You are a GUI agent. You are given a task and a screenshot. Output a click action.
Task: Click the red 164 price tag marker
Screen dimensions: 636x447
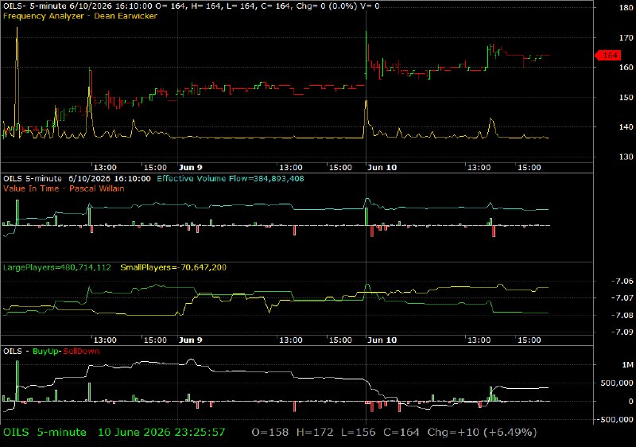[x=608, y=55]
